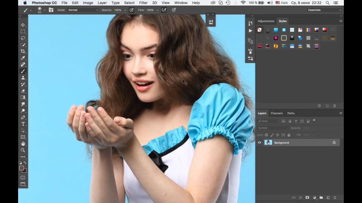Open the brush Opacity slider dropdown

click(x=125, y=10)
